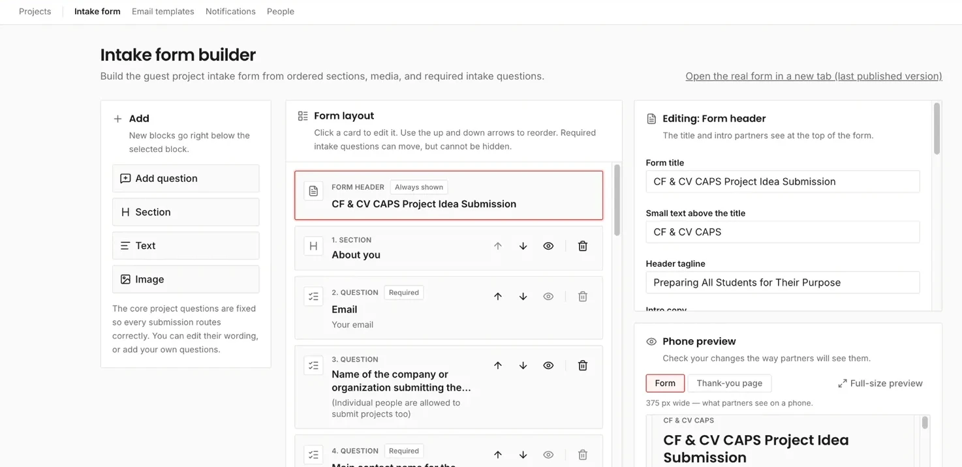Switch preview to Form view

tap(665, 383)
